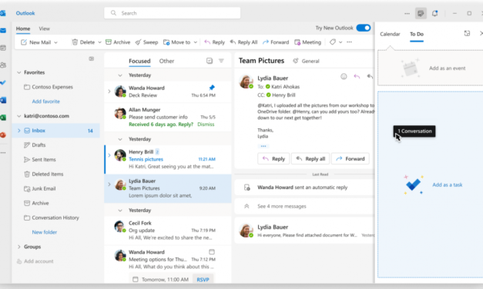This screenshot has height=289, width=483.
Task: Unpin Wanda Howard Deck Review message
Action: coord(212,88)
